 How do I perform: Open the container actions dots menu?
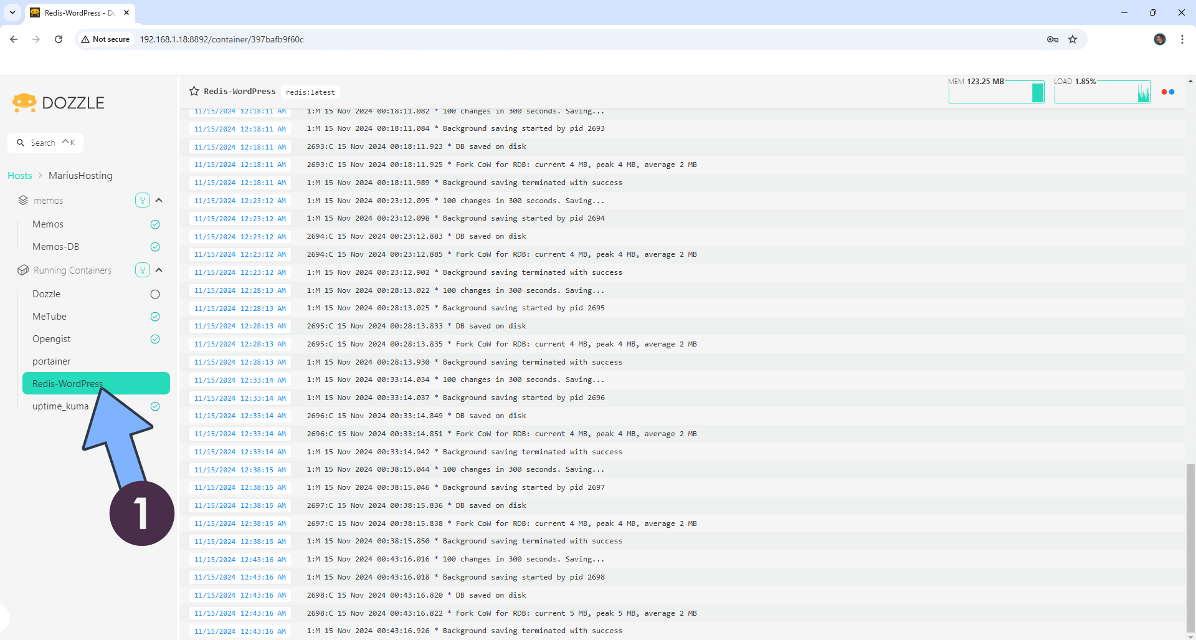(1168, 92)
